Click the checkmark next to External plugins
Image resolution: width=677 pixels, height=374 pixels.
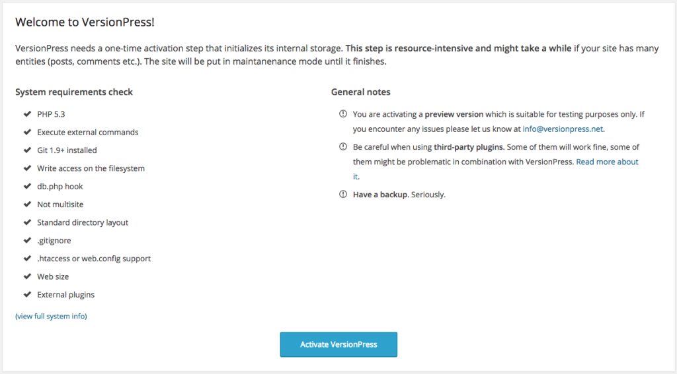click(x=27, y=295)
